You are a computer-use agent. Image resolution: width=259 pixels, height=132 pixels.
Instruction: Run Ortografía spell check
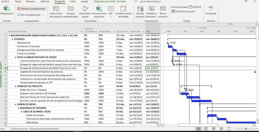click(x=211, y=10)
